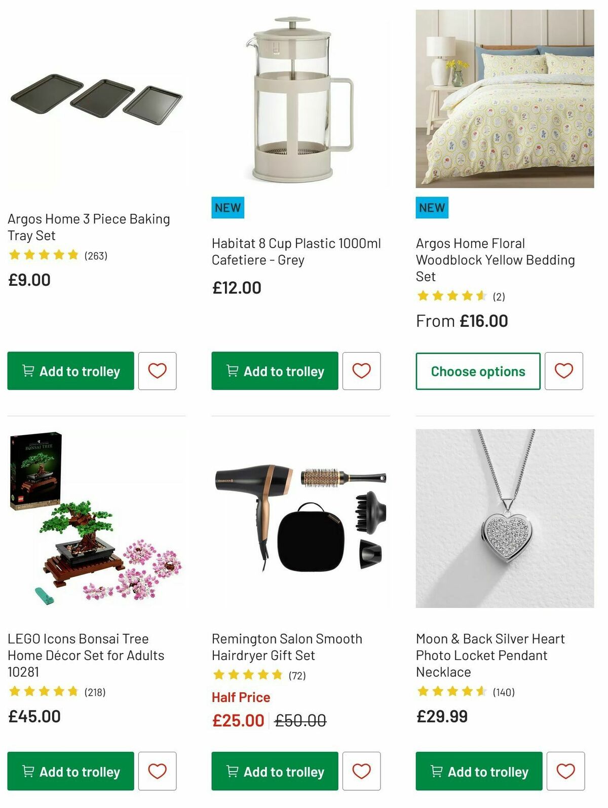View the 263 reviews for the baking tray set
This screenshot has width=608, height=808.
[95, 255]
